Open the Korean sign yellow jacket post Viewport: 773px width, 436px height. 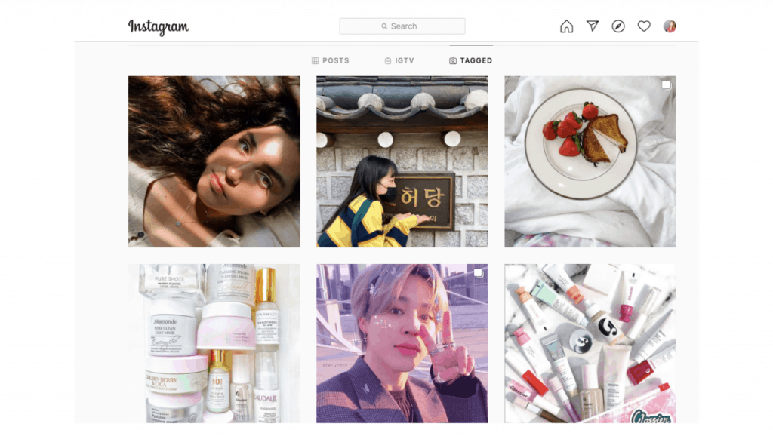pos(402,161)
